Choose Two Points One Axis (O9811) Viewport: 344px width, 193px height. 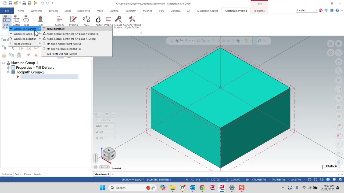pos(77,54)
